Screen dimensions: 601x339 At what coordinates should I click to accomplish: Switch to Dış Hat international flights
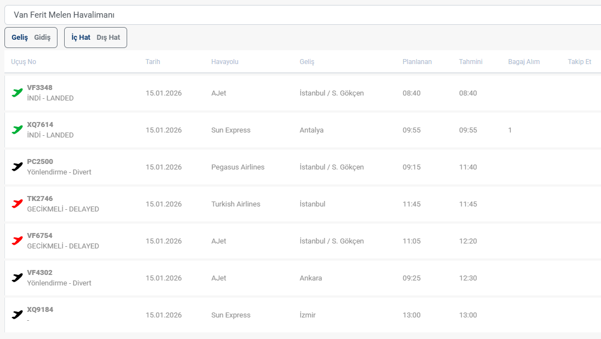click(x=108, y=38)
